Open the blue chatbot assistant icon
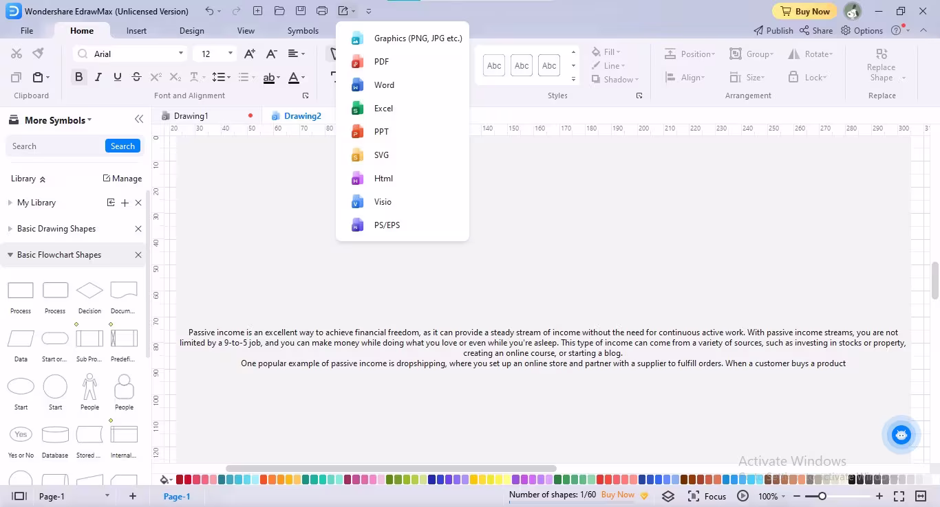 [901, 435]
